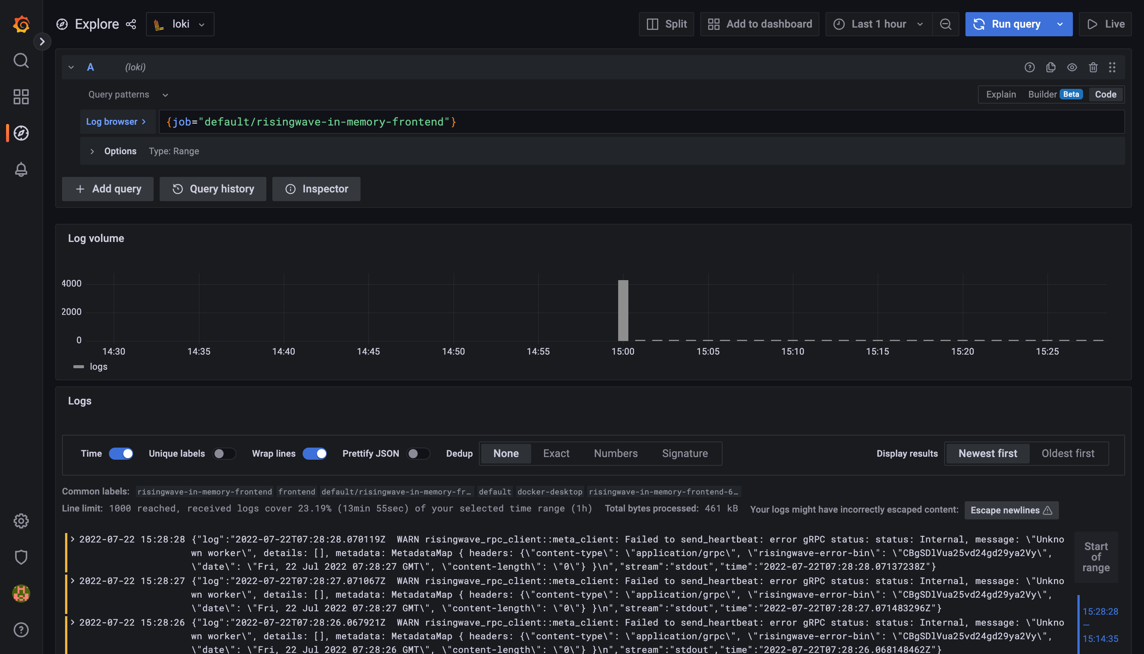Click the share icon next to Explore
This screenshot has height=654, width=1144.
131,24
